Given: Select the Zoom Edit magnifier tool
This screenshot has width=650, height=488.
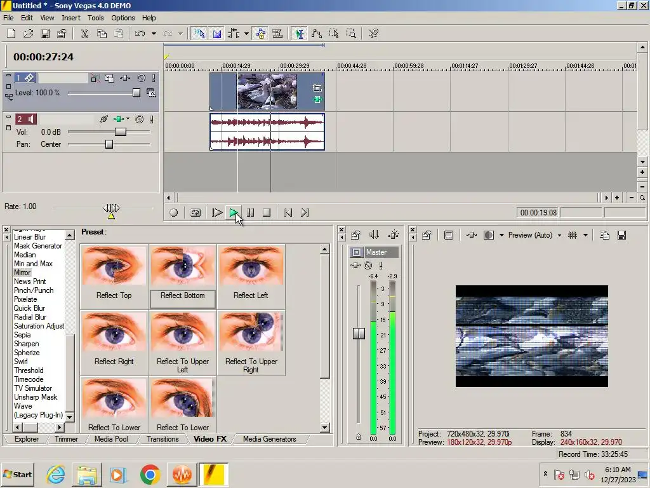Looking at the screenshot, I should tap(351, 34).
